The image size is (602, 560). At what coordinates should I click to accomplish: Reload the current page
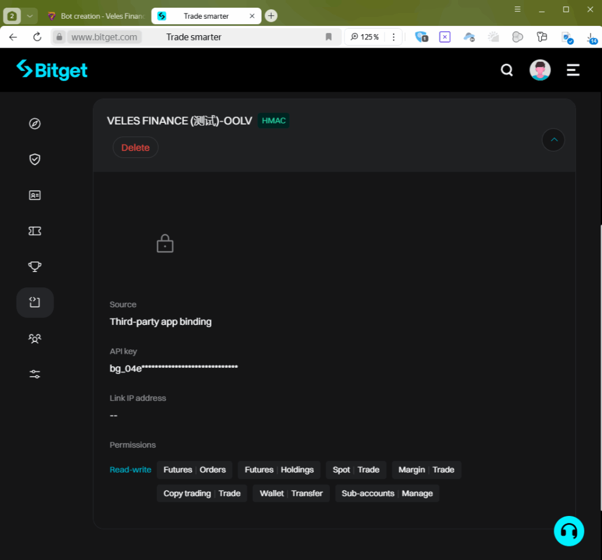click(x=37, y=37)
